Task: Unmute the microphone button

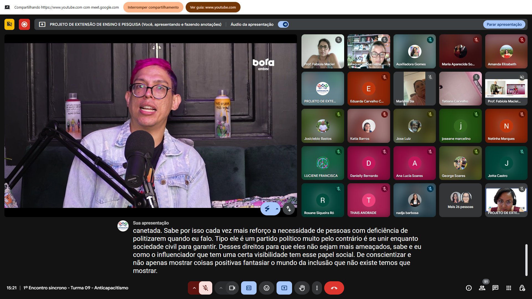Action: (205, 288)
